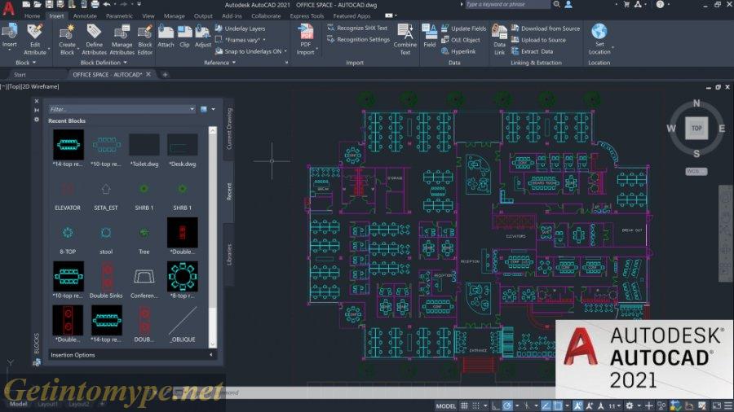This screenshot has width=734, height=412.
Task: Click the Workspace Switching gear in status bar
Action: click(x=630, y=405)
